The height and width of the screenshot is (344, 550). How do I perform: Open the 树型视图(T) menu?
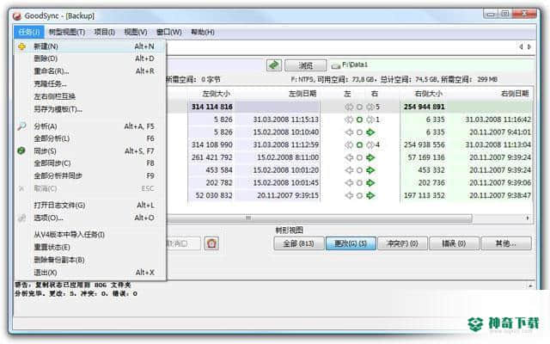(x=67, y=32)
